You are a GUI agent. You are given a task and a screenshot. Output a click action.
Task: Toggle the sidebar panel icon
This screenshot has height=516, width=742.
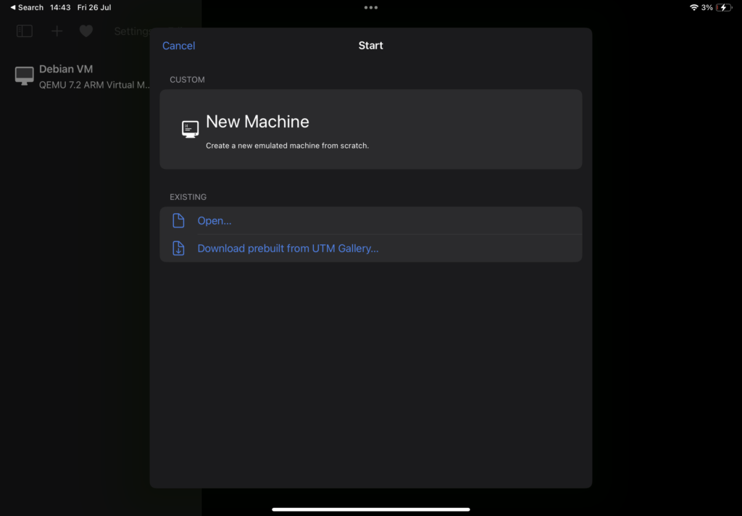(x=25, y=31)
